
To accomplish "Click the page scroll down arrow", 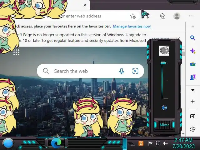I will pos(183,134).
